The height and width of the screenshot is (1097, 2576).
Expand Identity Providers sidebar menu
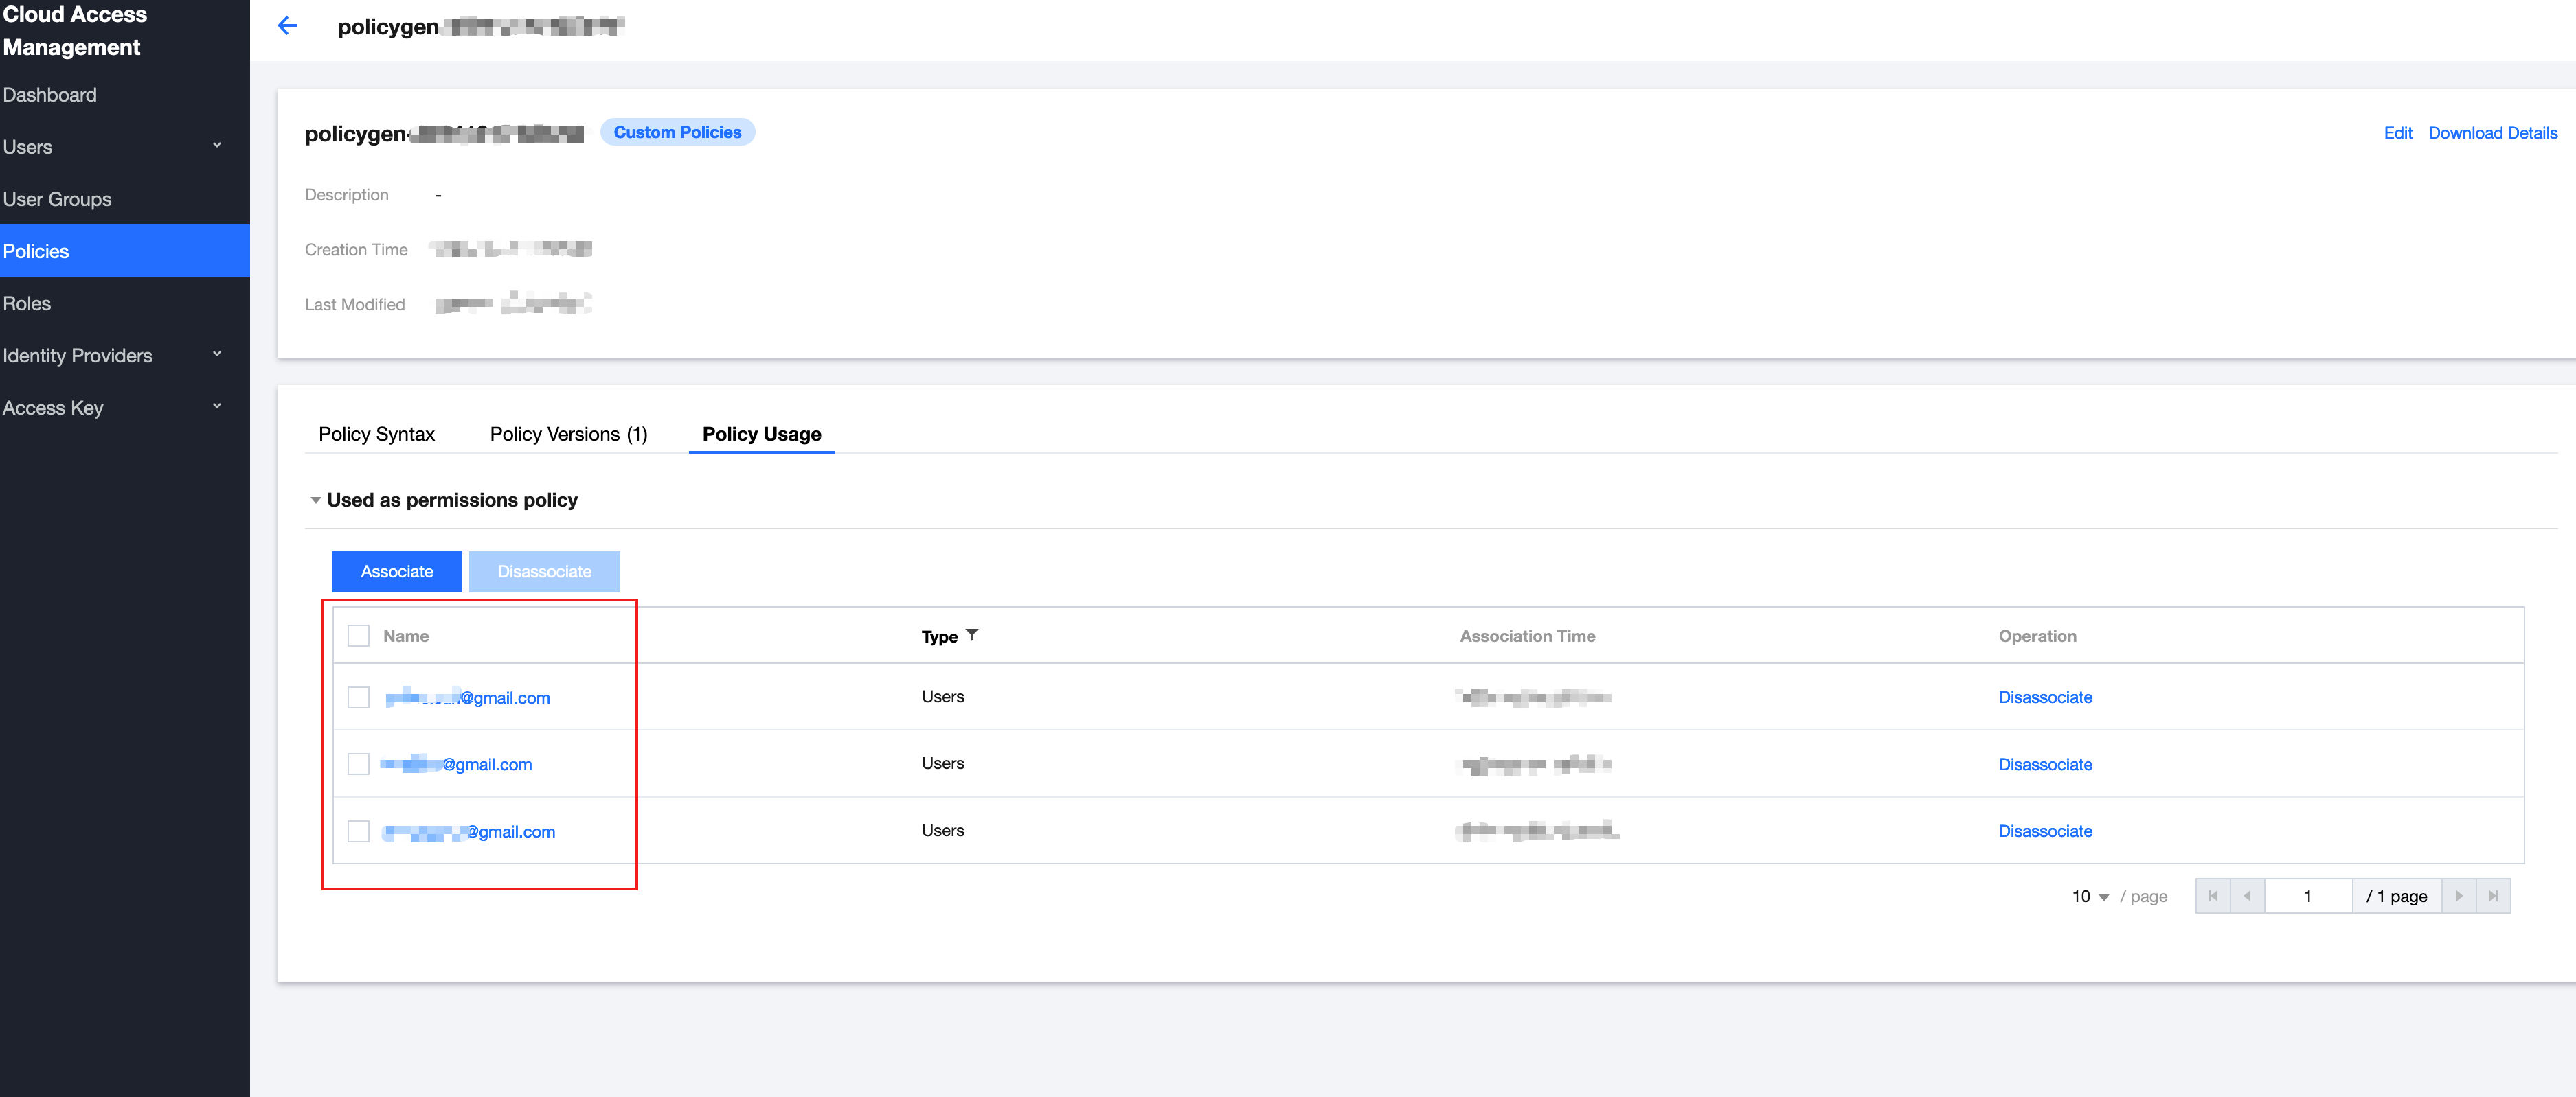[217, 355]
